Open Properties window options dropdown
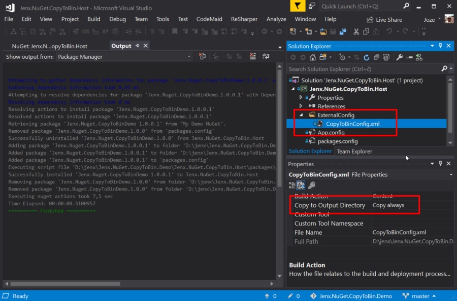 [432, 164]
